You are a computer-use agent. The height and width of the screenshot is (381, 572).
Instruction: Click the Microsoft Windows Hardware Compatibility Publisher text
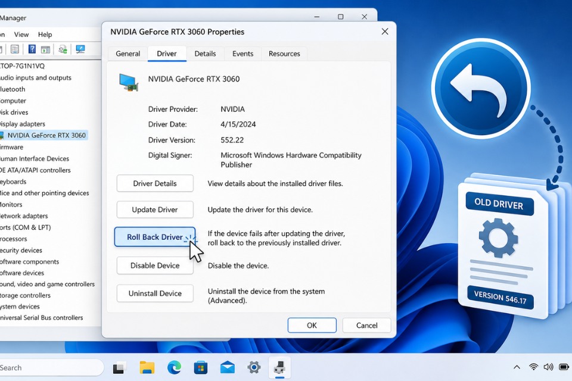point(291,160)
